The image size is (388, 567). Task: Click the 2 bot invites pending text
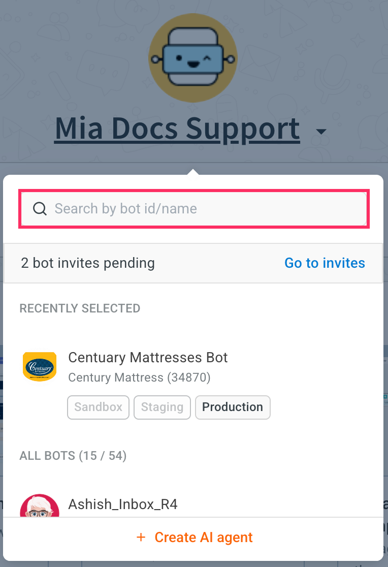click(x=88, y=263)
